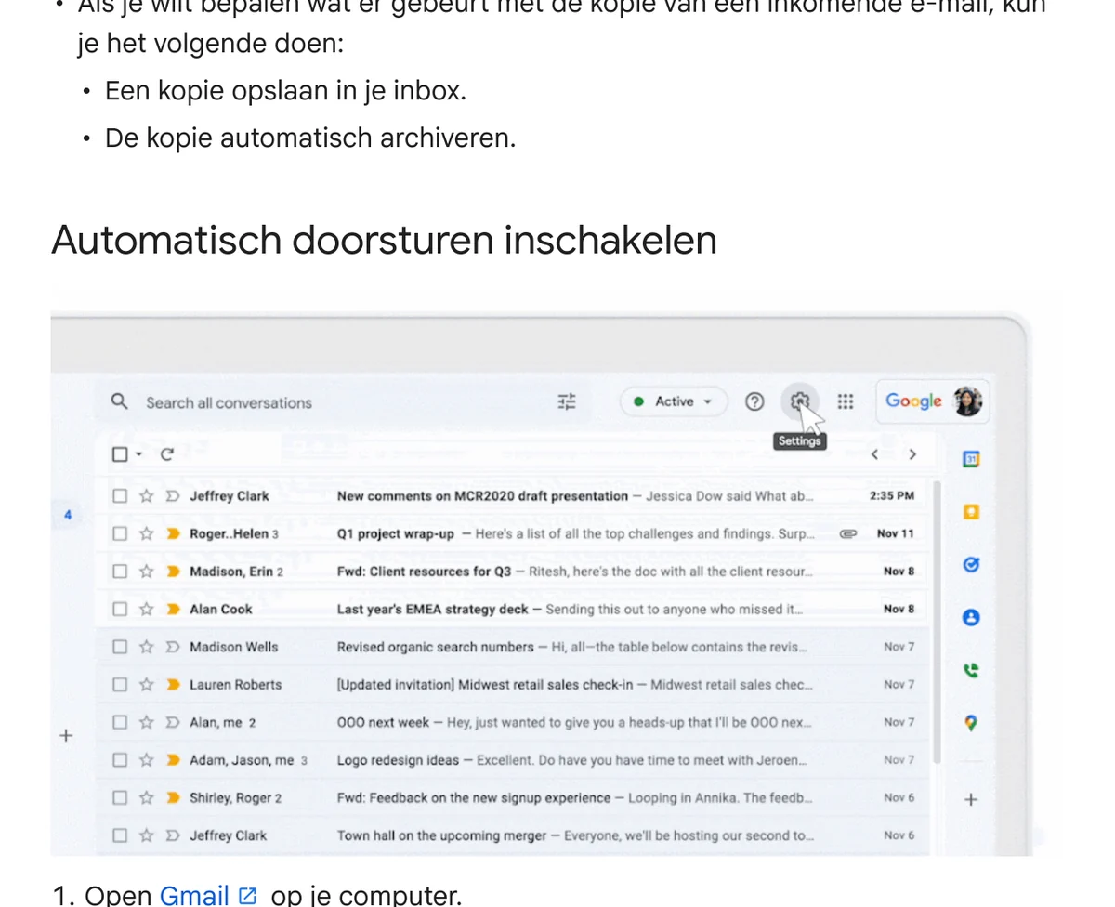Screen dimensions: 1115x907
Task: Click the search magnifier icon
Action: point(119,401)
